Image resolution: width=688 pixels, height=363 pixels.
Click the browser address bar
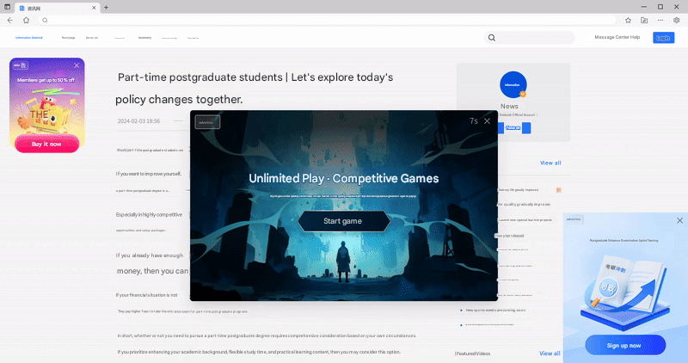tap(327, 20)
